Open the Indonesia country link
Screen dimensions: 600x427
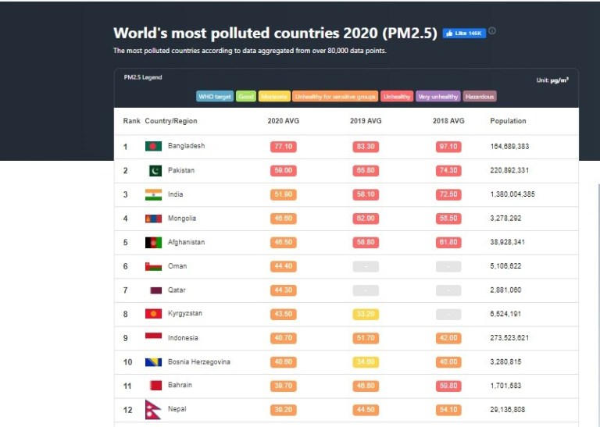coord(183,338)
